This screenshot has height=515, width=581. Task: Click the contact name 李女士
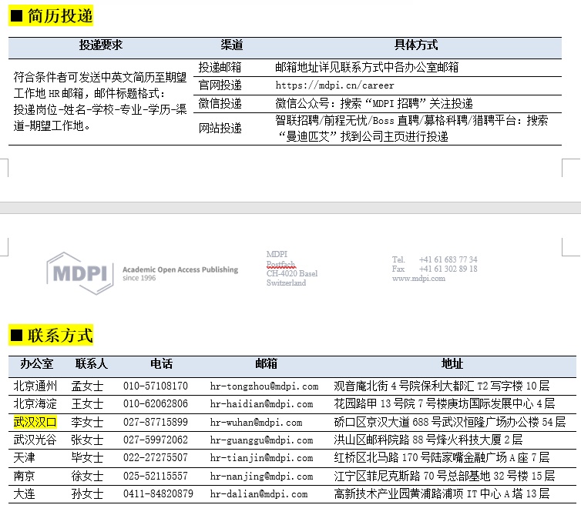(87, 422)
